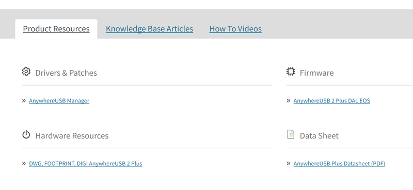Click the power icon beside Hardware Resources
The width and height of the screenshot is (413, 190).
point(26,134)
